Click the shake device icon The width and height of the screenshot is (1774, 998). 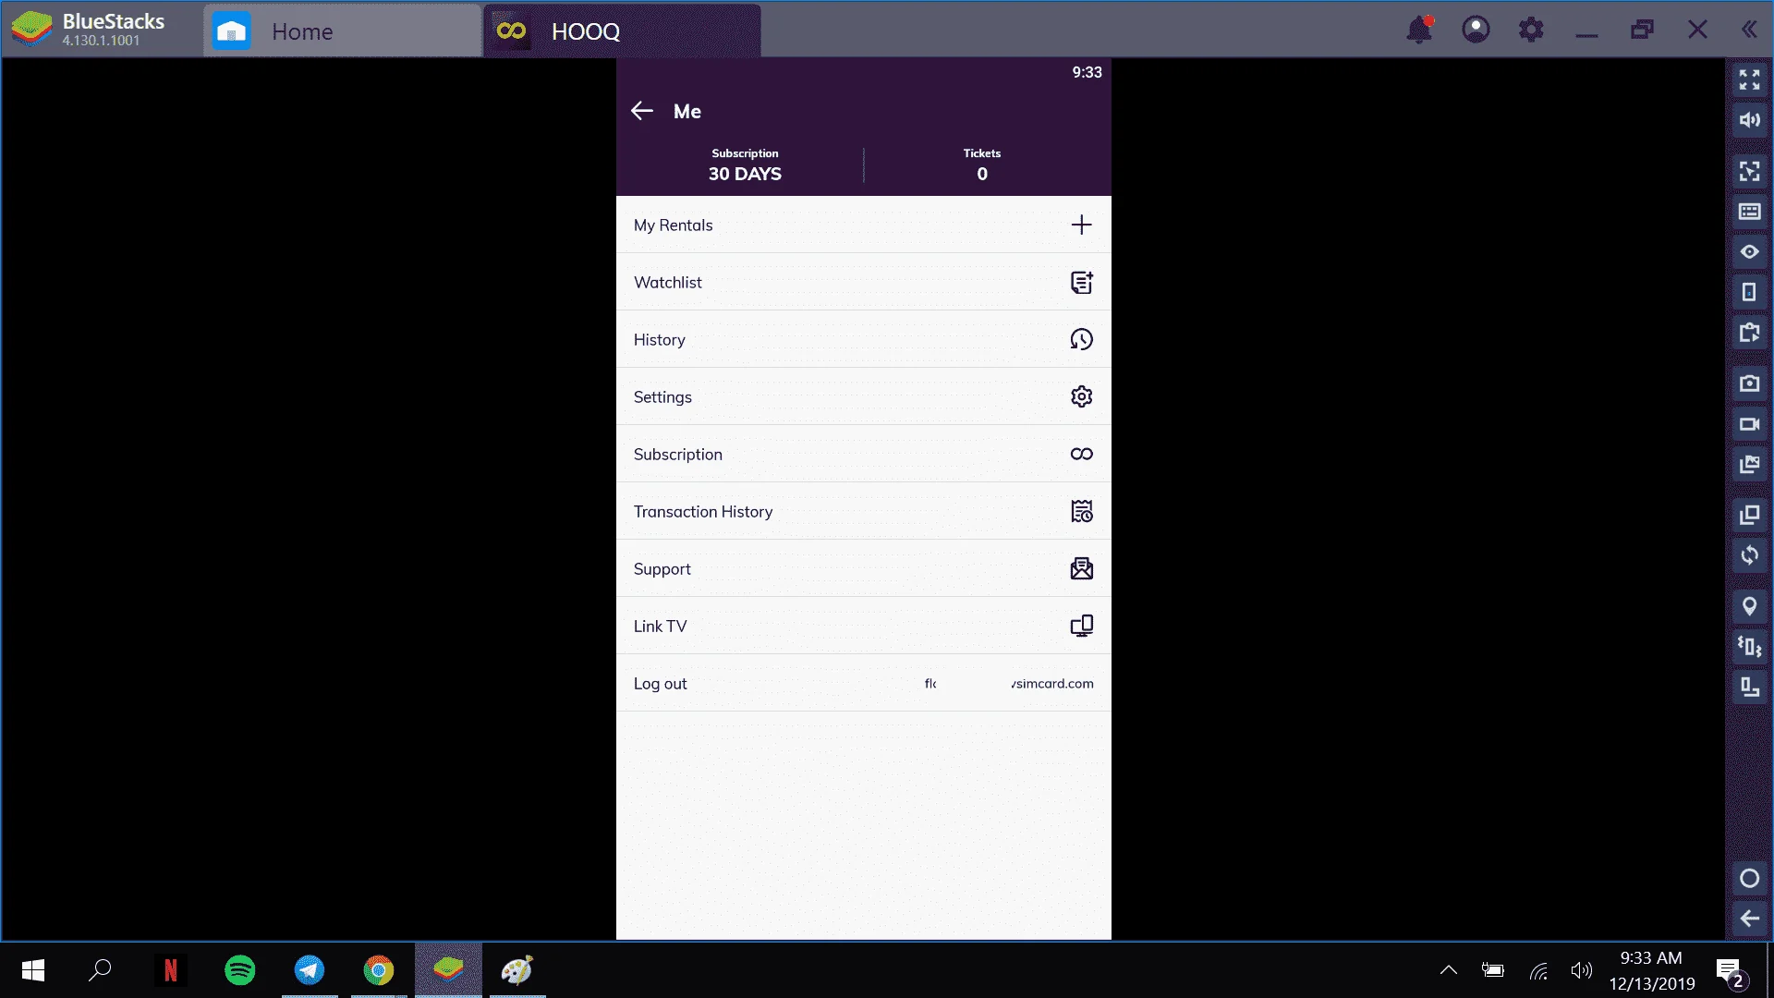[x=1749, y=646]
